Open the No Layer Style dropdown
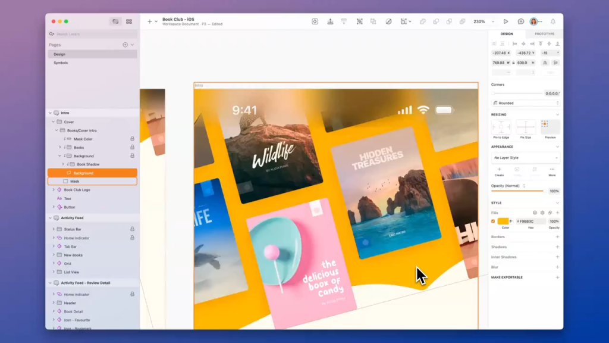Image resolution: width=609 pixels, height=343 pixels. coord(526,157)
